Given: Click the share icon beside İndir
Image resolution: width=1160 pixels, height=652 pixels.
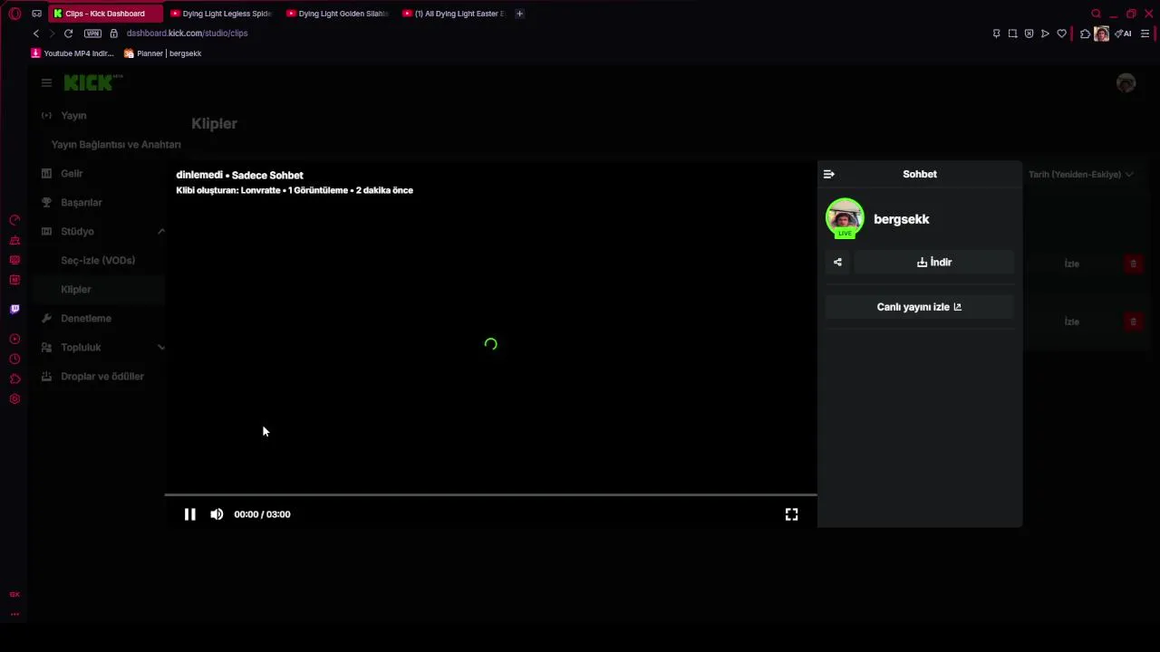Looking at the screenshot, I should tap(837, 263).
